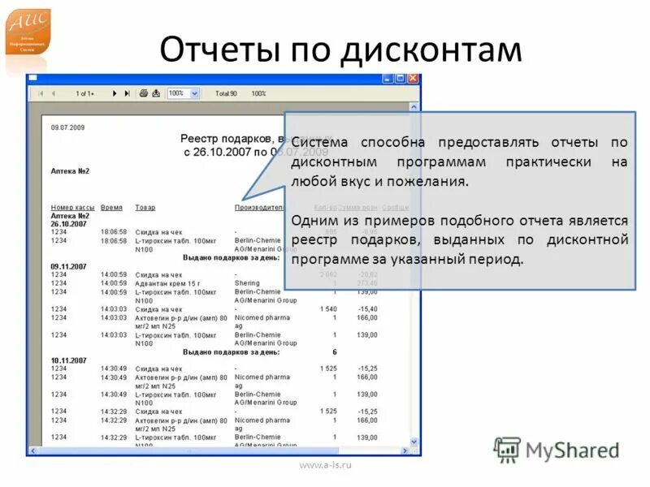The image size is (650, 487).
Task: Go to the next page arrow
Action: [x=115, y=93]
